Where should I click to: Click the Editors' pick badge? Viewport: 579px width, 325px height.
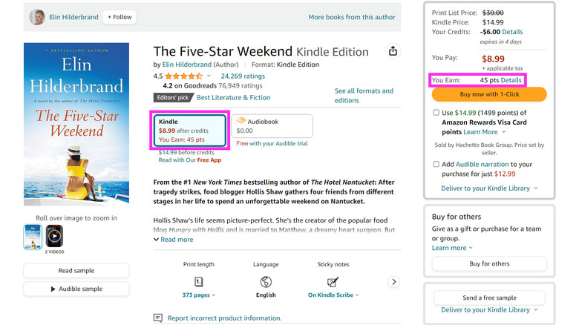coord(173,97)
